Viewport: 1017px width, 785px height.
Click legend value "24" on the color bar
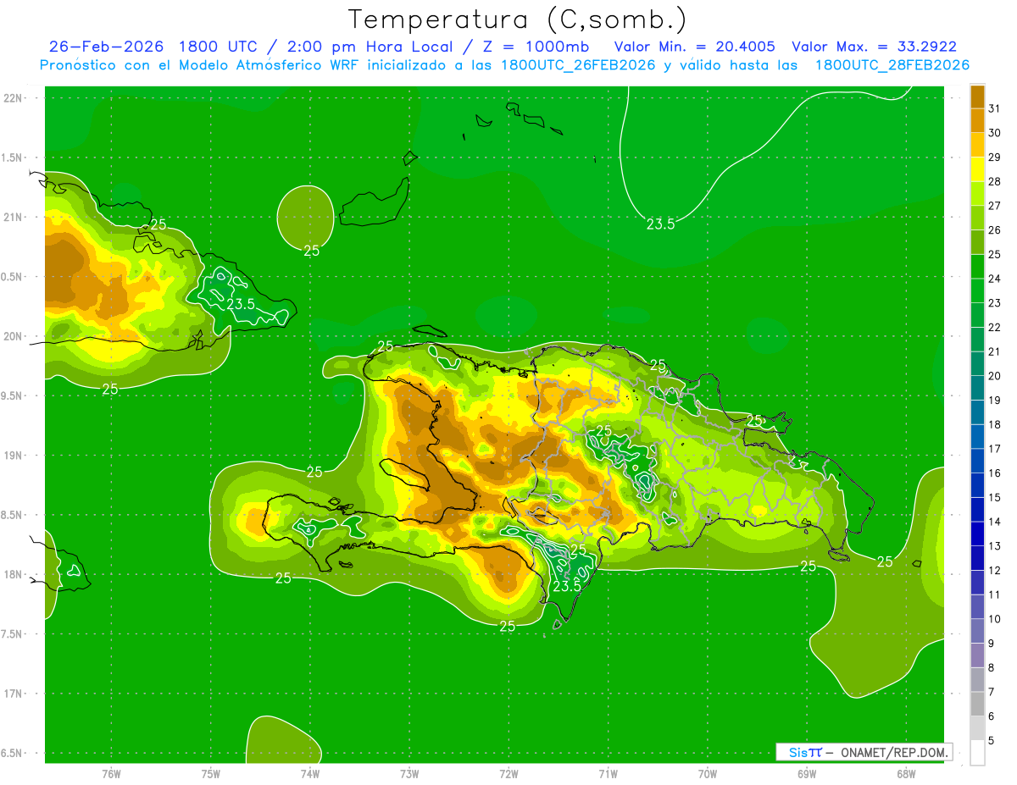pyautogui.click(x=995, y=279)
